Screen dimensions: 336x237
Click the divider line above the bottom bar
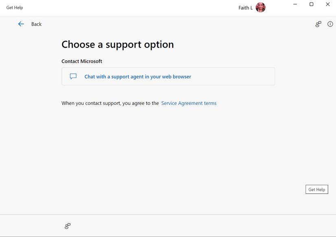pos(168,214)
